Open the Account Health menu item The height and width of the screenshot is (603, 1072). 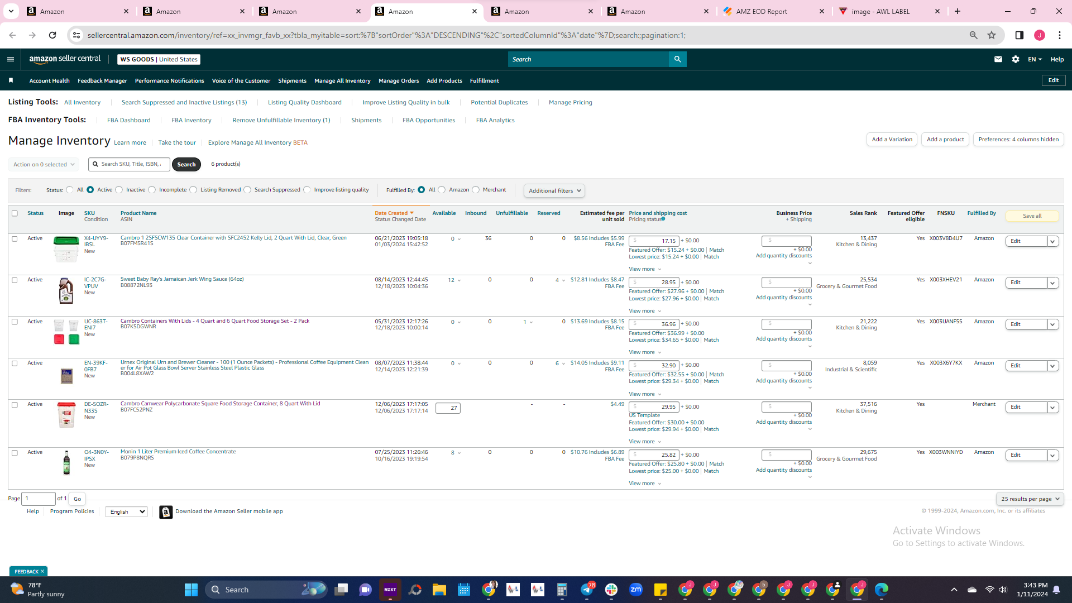point(50,81)
